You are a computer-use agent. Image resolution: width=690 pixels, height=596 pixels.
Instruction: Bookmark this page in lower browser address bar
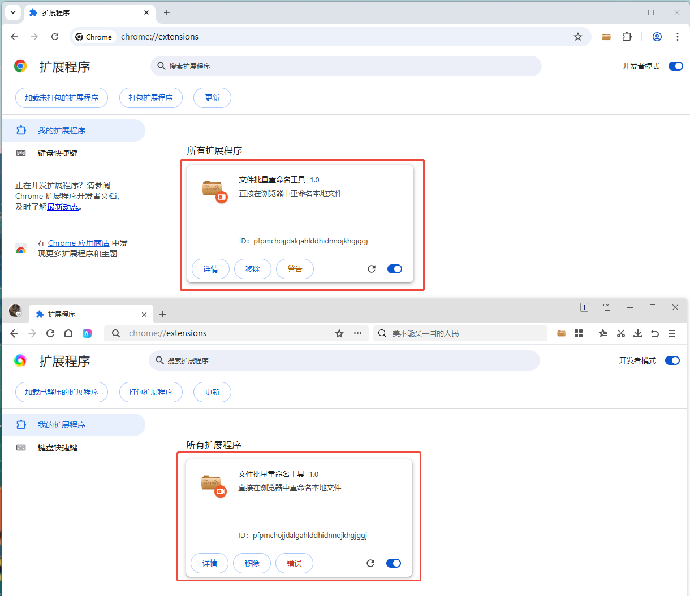(x=339, y=333)
